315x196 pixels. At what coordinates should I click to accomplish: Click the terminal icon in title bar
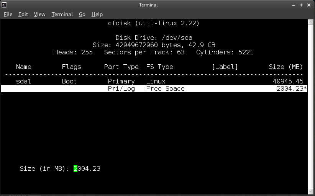4,5
